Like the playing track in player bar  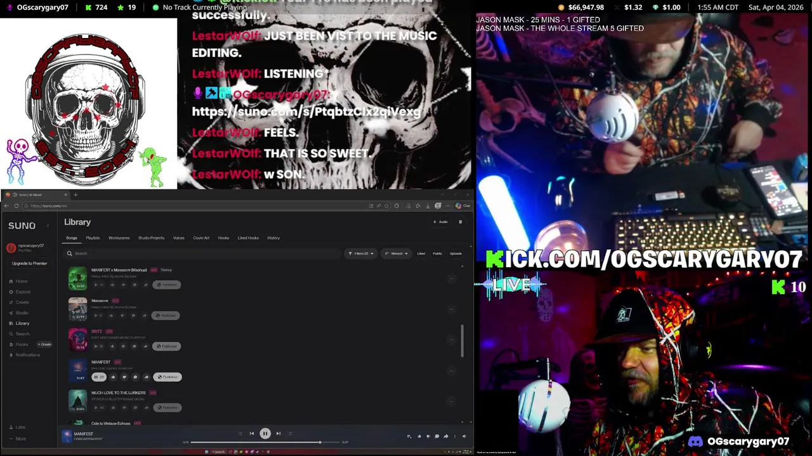[419, 436]
